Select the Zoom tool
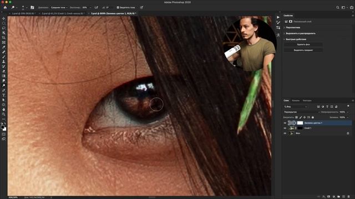Screen dimensions: 355x199 4,114
